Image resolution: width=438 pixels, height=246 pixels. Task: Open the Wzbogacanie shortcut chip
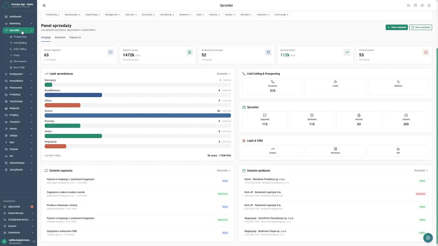pos(113,15)
